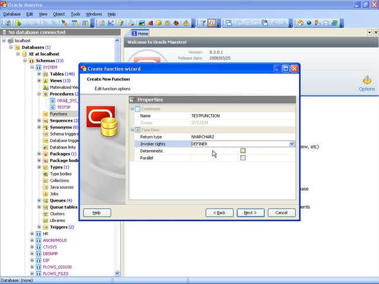The width and height of the screenshot is (379, 284).
Task: Open the Invoker rights dropdown arrow
Action: pyautogui.click(x=292, y=144)
